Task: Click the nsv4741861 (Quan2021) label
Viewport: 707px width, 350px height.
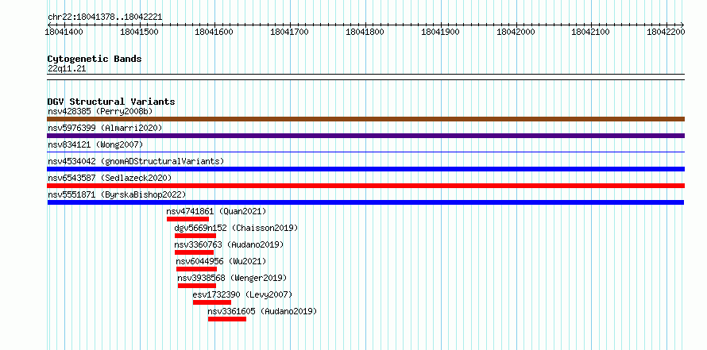Action: click(216, 211)
